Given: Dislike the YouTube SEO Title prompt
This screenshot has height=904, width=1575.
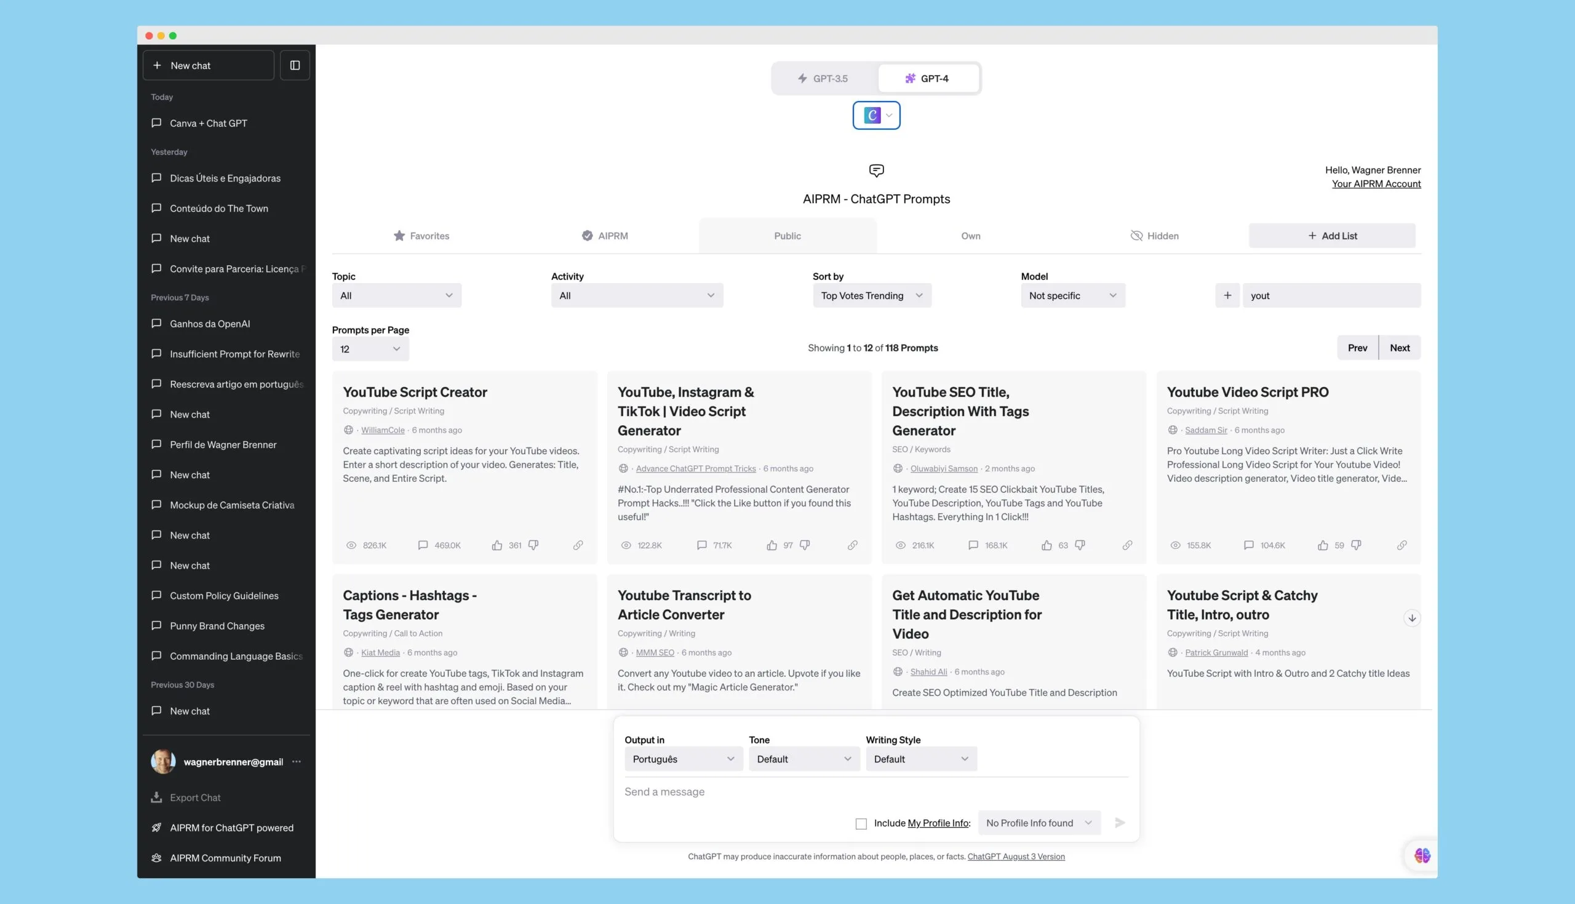Looking at the screenshot, I should (x=1080, y=545).
